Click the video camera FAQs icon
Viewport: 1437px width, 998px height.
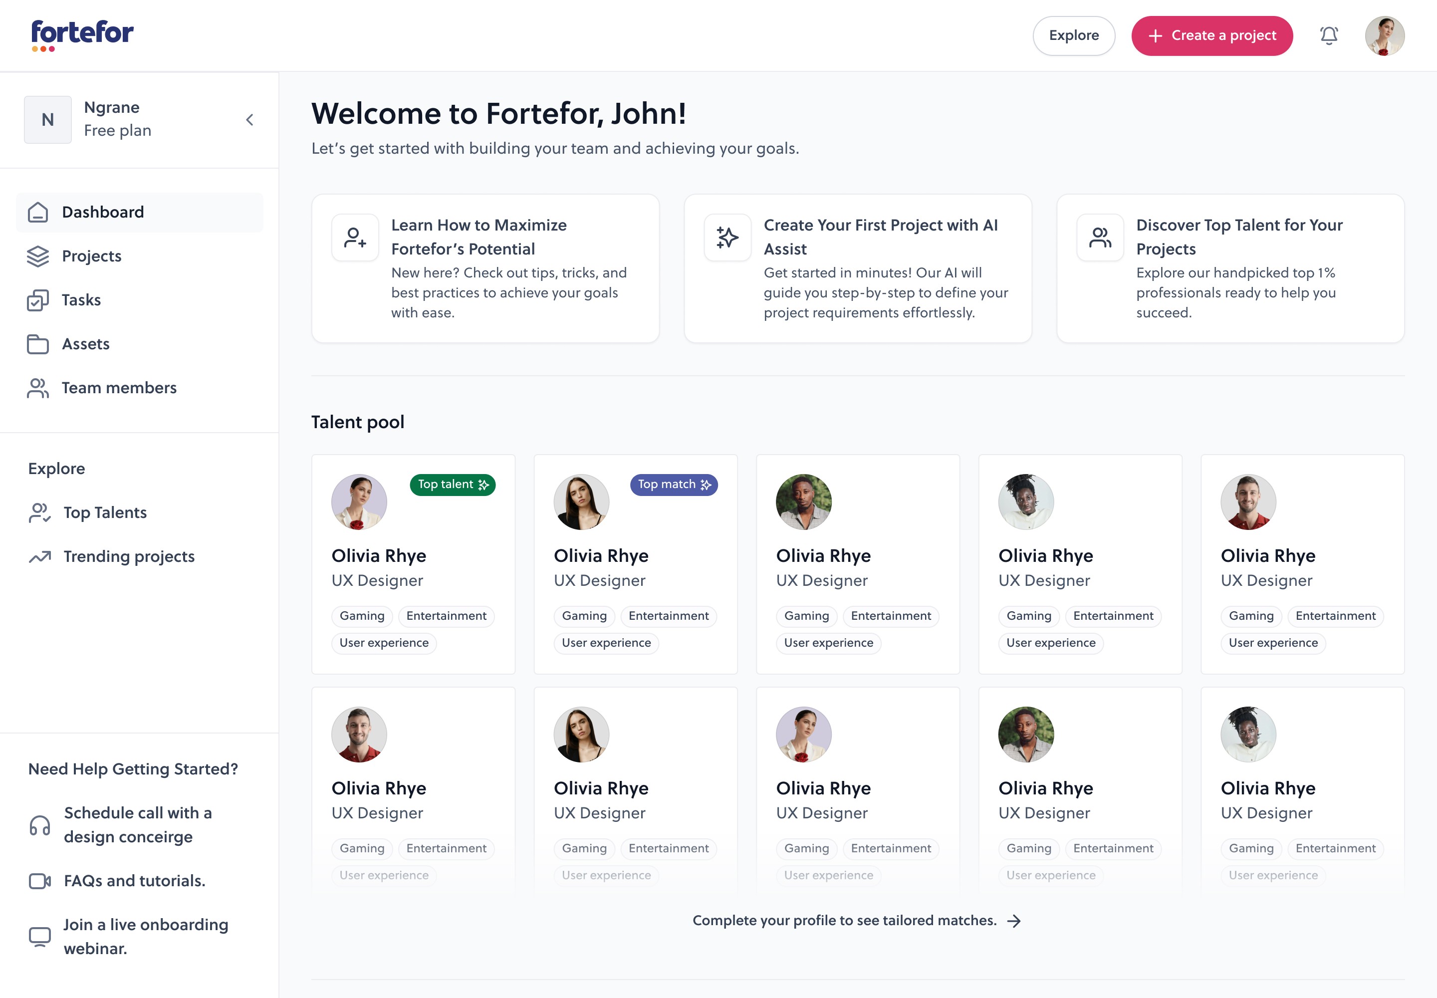40,881
